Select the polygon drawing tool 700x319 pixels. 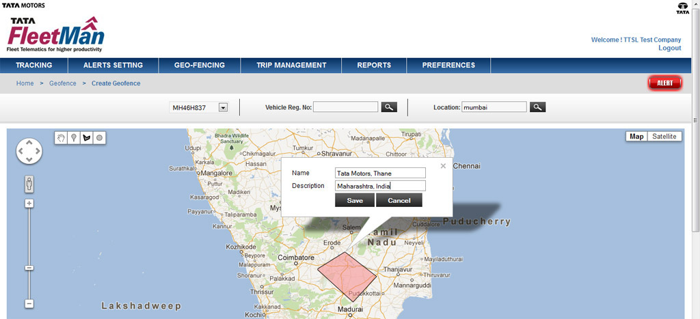click(87, 138)
